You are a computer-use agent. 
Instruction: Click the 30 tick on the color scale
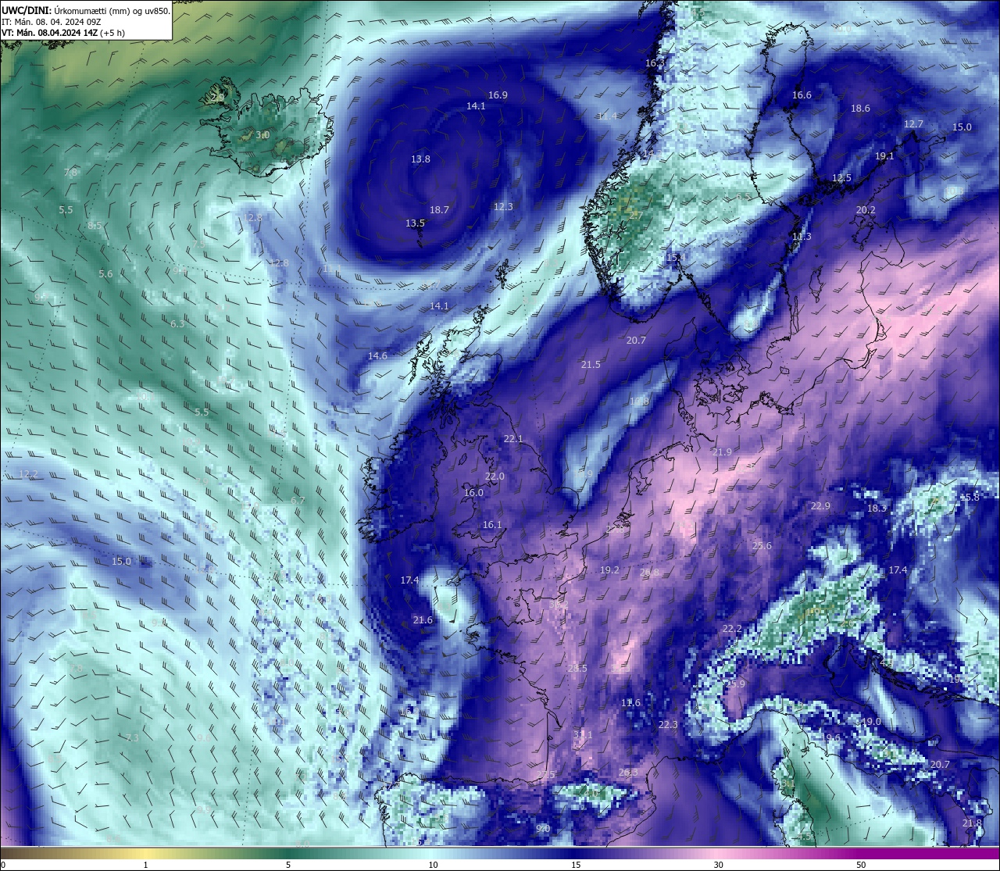[x=717, y=865]
